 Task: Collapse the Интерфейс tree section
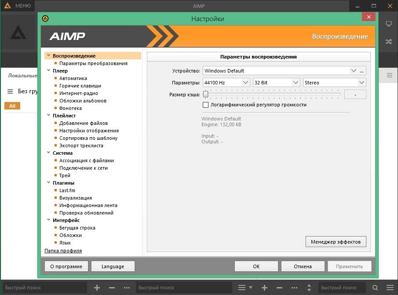point(48,220)
